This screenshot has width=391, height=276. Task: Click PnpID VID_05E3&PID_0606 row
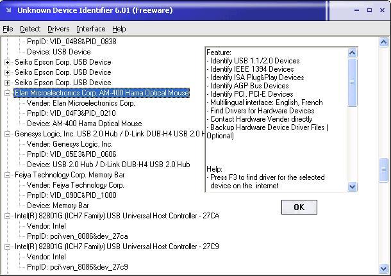click(x=72, y=154)
